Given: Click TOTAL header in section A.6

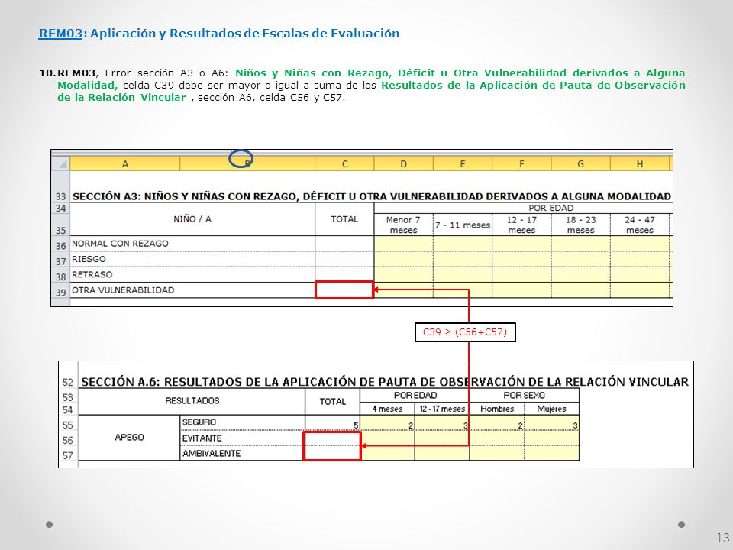Looking at the screenshot, I should coord(332,401).
